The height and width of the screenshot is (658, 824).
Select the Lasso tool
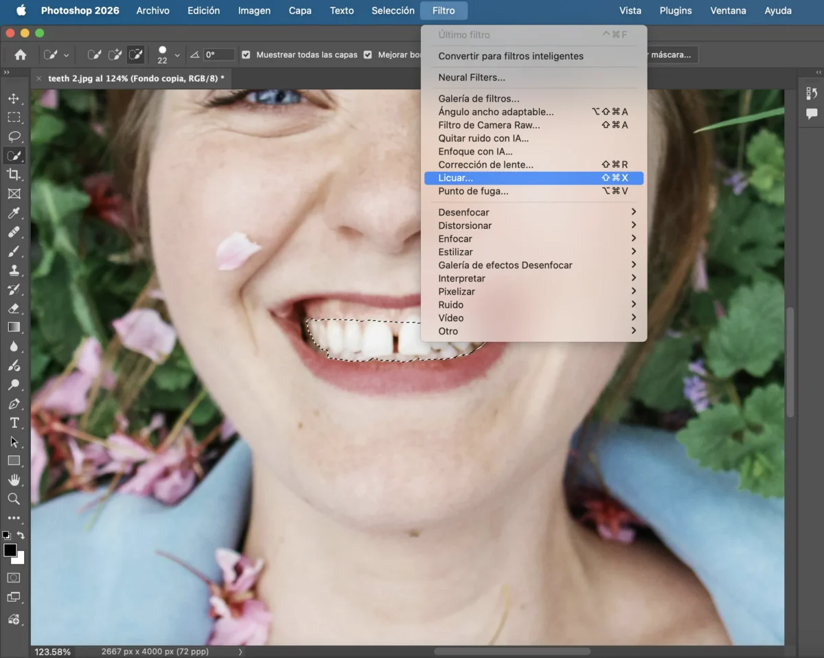click(14, 137)
